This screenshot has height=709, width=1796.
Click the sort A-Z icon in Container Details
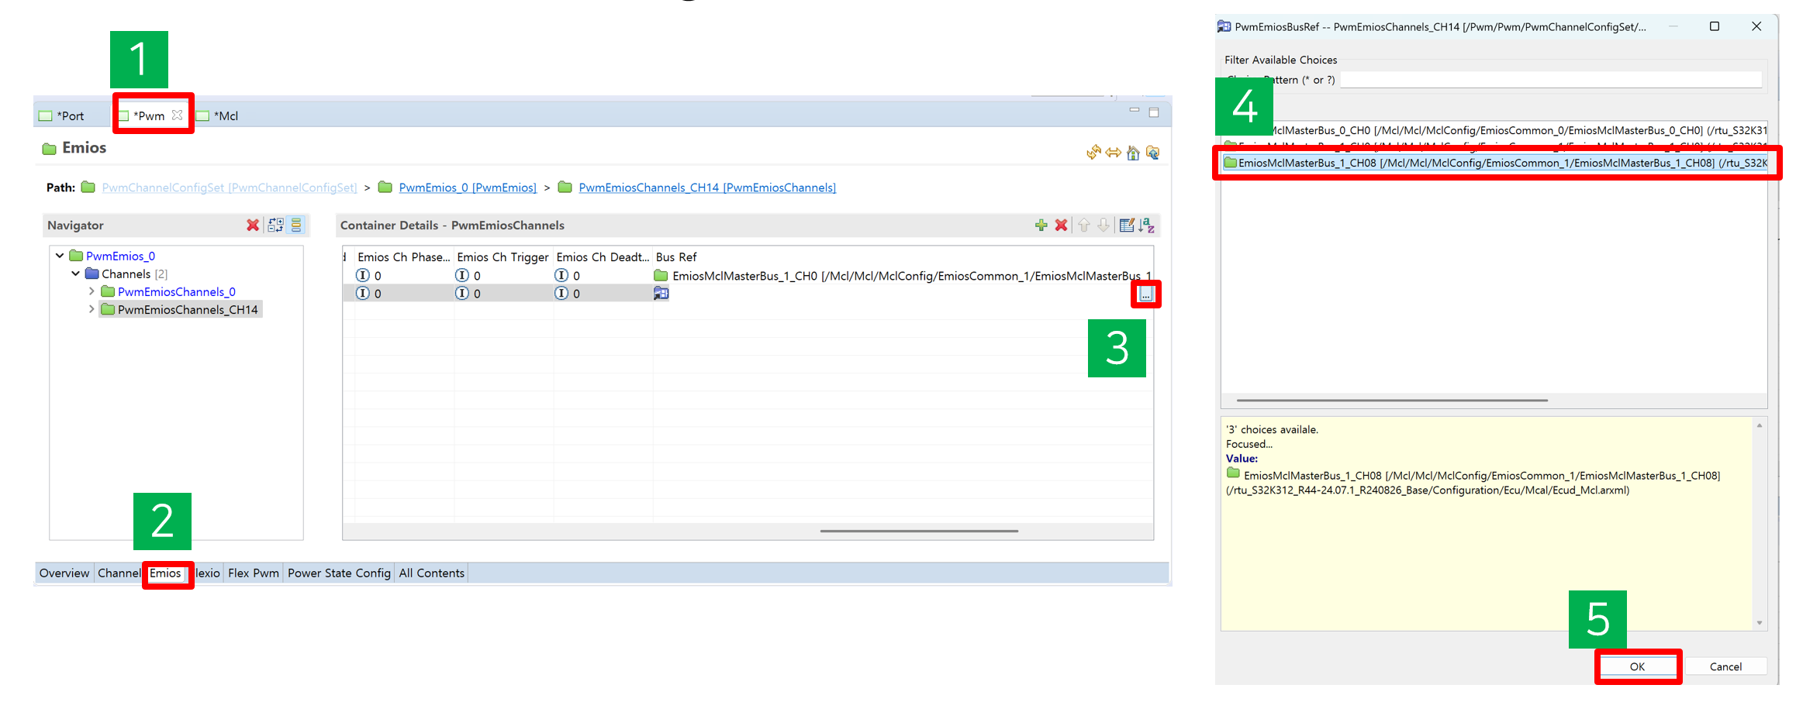[1148, 225]
